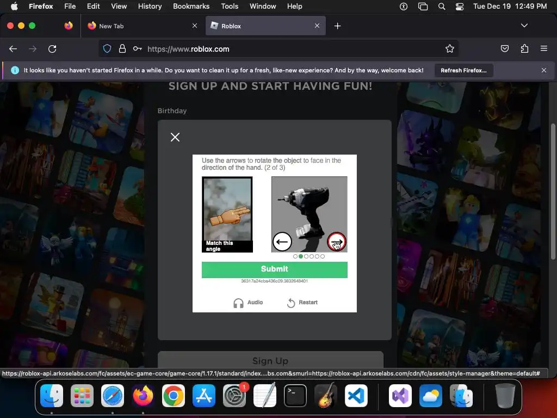Screen dimensions: 557x418
Task: Close the Roblox tab
Action: tap(317, 26)
